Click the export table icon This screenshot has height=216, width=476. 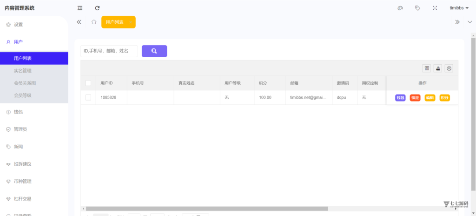pyautogui.click(x=438, y=68)
